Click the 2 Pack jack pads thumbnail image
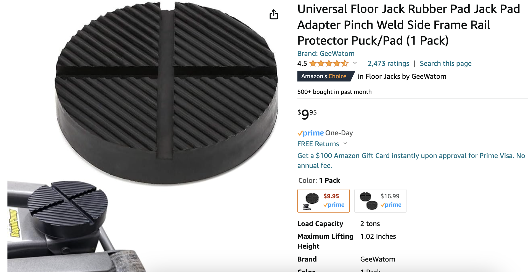 click(x=368, y=201)
